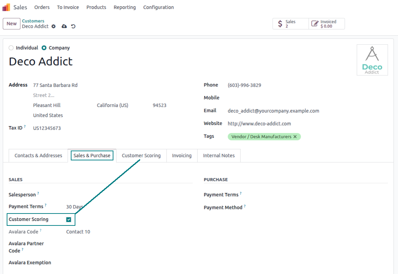The width and height of the screenshot is (398, 274).
Task: Click the Email address field
Action: pyautogui.click(x=273, y=111)
